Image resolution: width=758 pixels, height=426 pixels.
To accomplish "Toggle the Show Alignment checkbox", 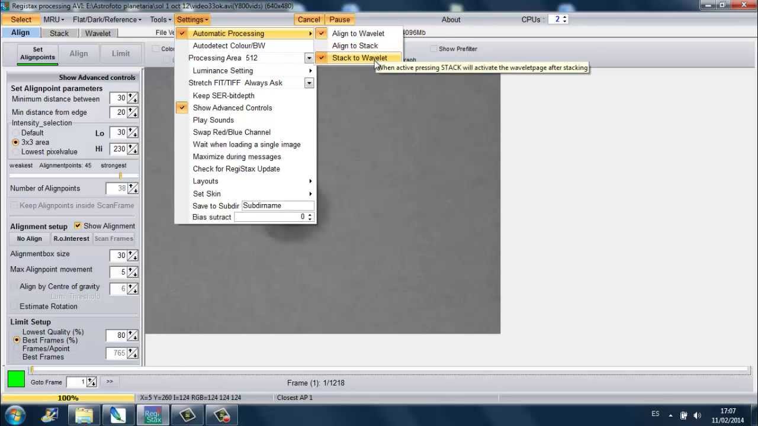I will tap(78, 226).
